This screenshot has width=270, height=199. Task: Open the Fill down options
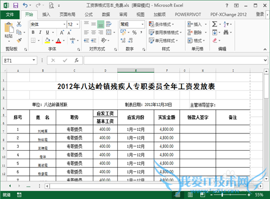point(214,32)
